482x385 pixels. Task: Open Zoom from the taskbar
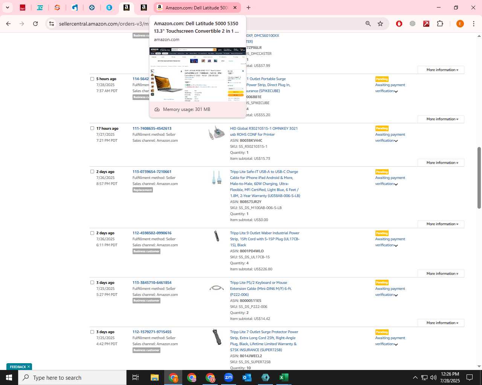point(229,377)
